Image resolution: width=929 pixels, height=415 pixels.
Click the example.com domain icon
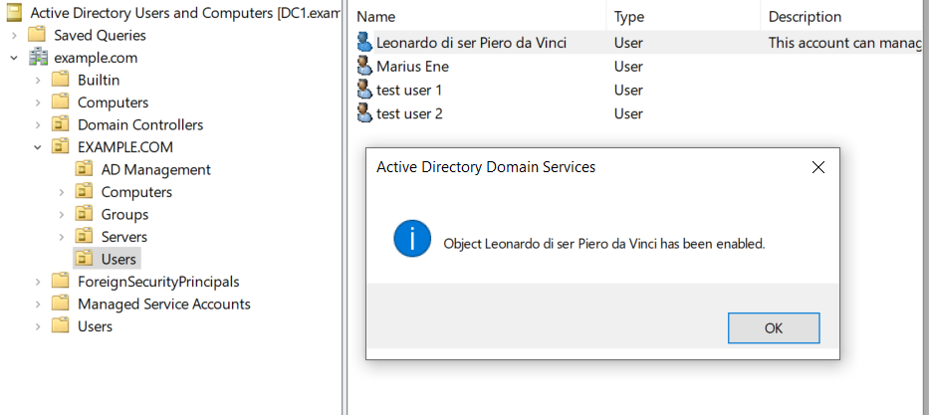pos(39,58)
